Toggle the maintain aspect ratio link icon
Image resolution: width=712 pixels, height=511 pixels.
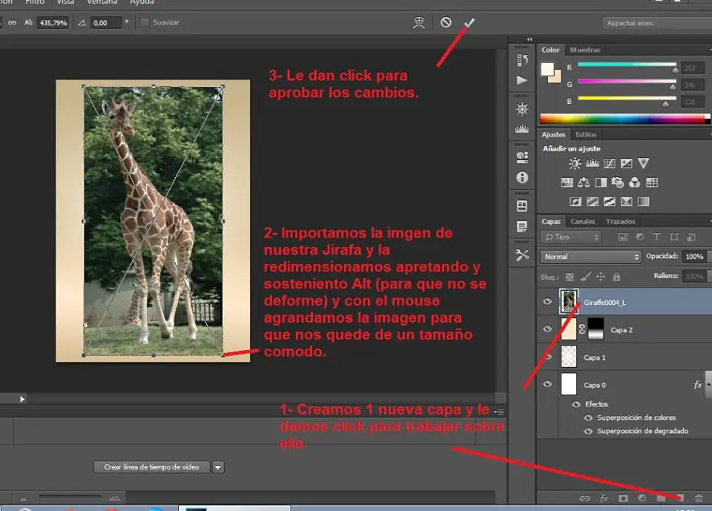pos(13,23)
